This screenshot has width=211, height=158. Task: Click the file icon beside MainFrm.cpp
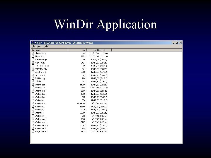coord(33,59)
